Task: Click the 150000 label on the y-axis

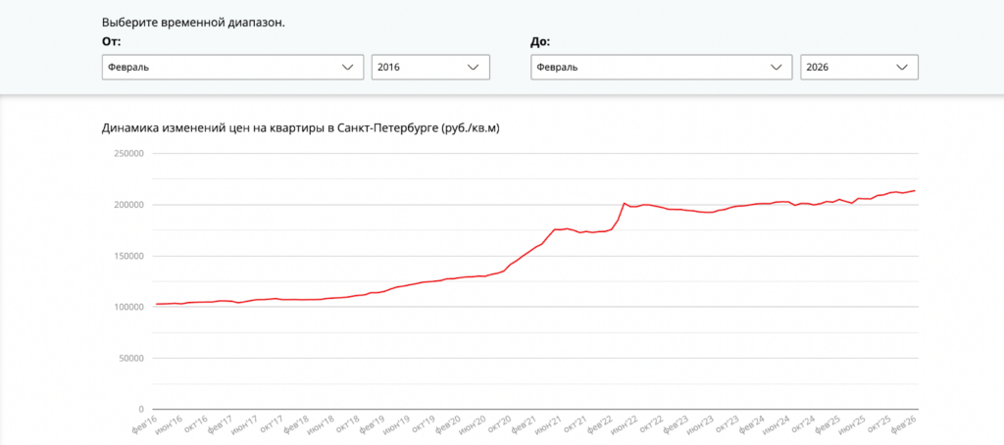Action: pos(128,256)
